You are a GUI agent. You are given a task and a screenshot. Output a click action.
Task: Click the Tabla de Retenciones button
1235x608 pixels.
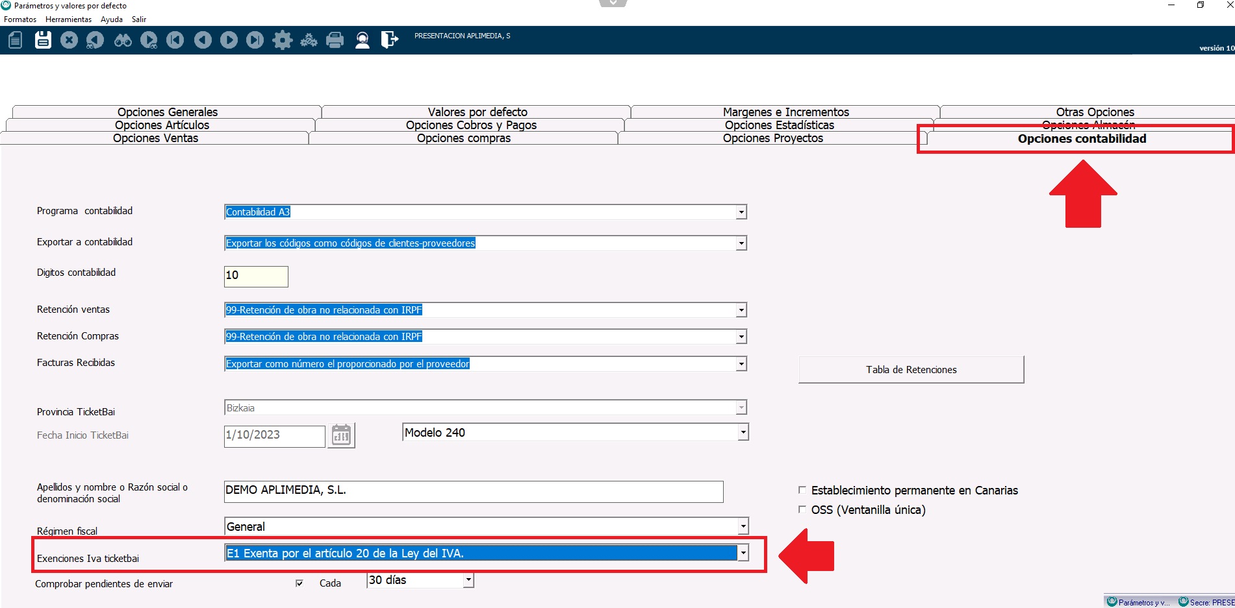point(911,369)
